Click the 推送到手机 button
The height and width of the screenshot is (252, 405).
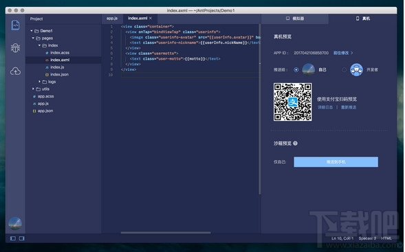(x=336, y=162)
